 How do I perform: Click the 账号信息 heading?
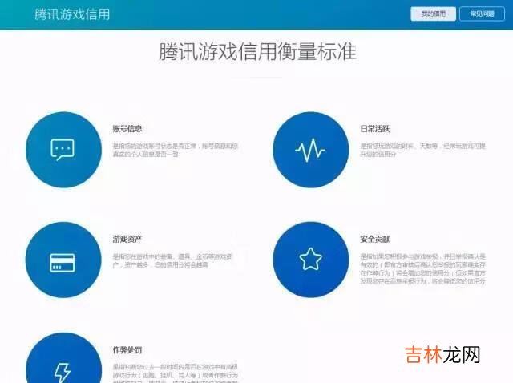tap(127, 128)
